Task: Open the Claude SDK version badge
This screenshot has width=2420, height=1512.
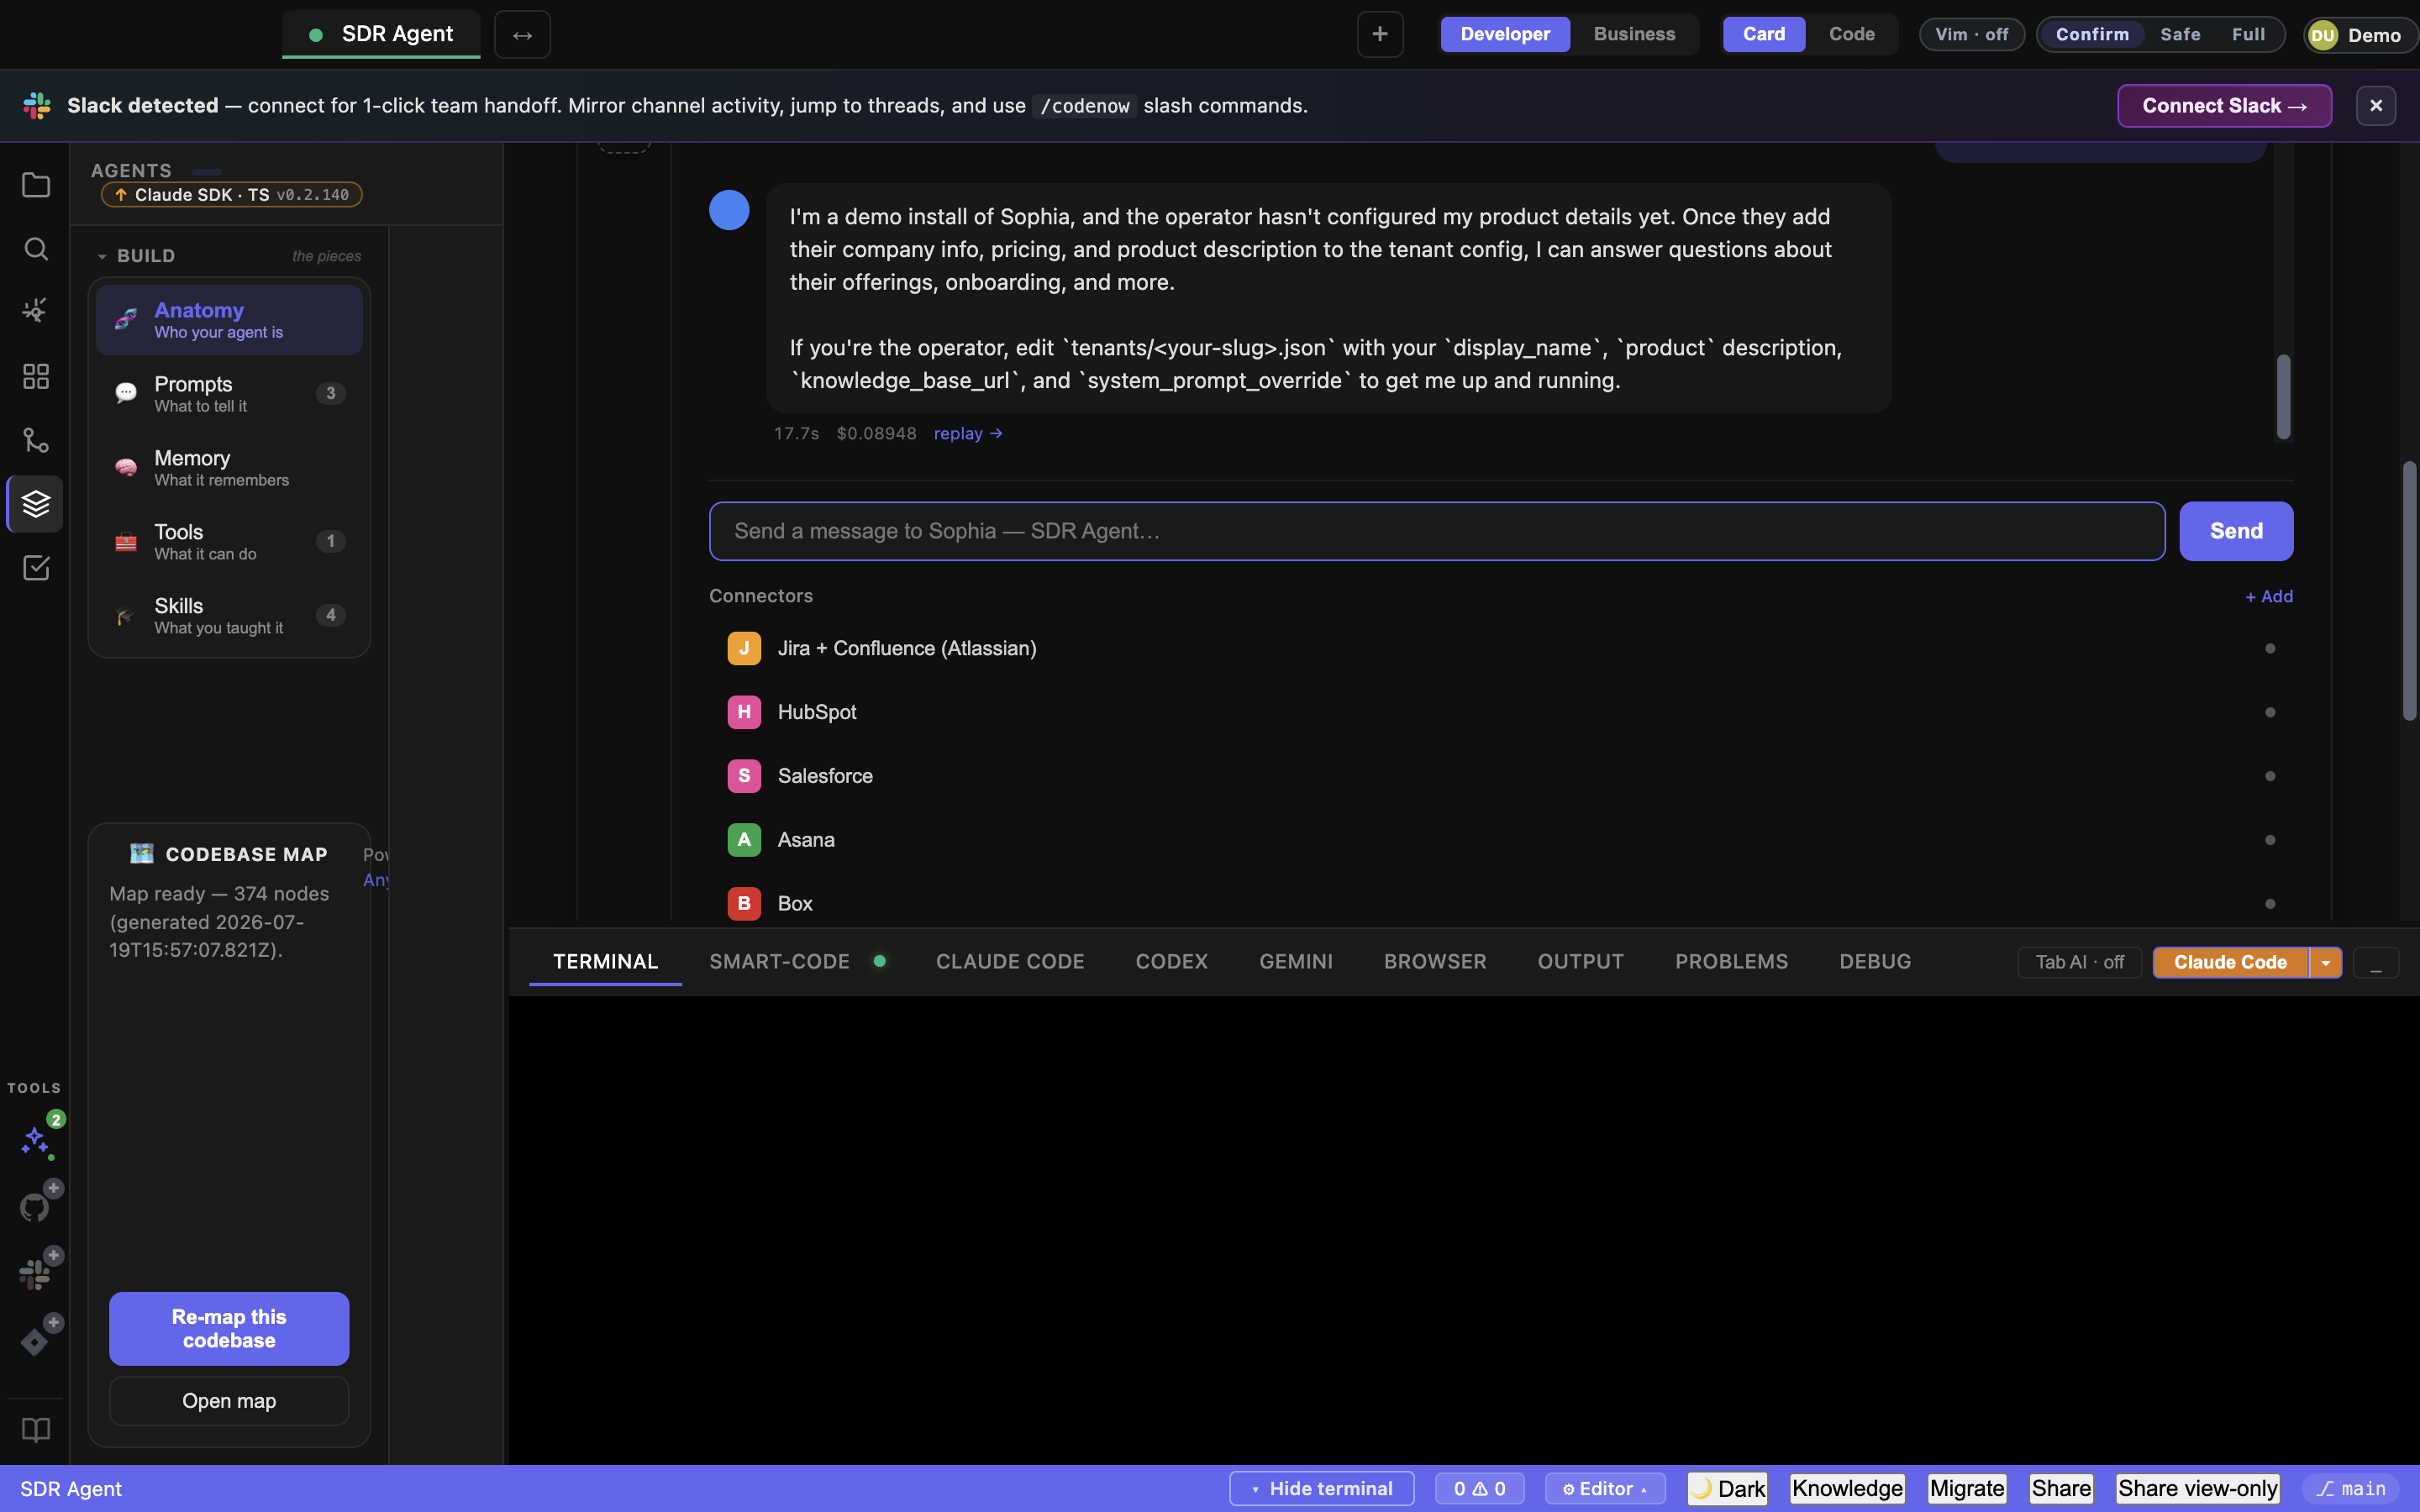Action: (231, 195)
